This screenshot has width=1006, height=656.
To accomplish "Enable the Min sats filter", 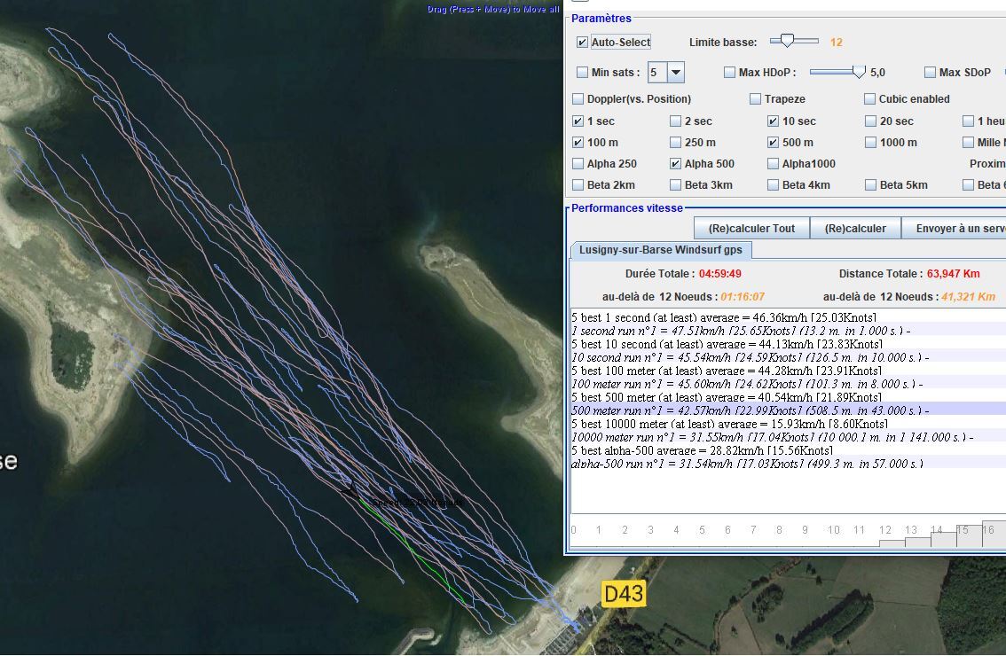I will pos(582,73).
